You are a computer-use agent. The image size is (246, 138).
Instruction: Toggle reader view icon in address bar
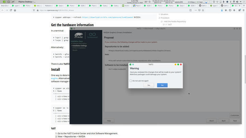coord(190,10)
